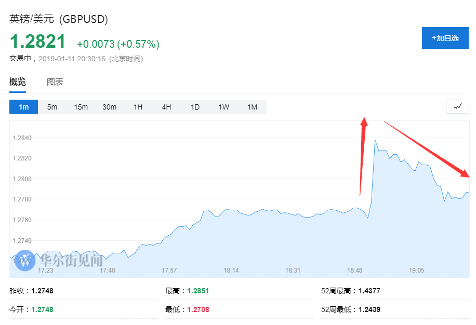Viewport: 476px width, 325px height.
Task: Show the 1W weekly interval
Action: (223, 107)
